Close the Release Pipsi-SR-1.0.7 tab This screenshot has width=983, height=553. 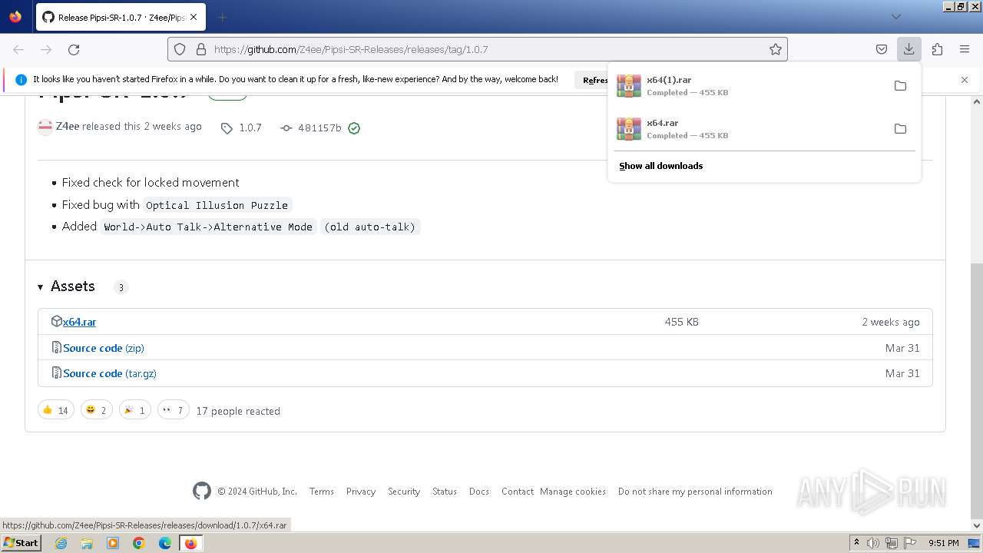[194, 17]
